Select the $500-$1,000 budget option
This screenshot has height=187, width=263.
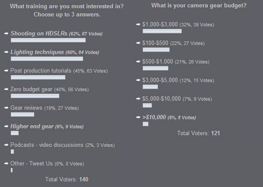pyautogui.click(x=157, y=62)
